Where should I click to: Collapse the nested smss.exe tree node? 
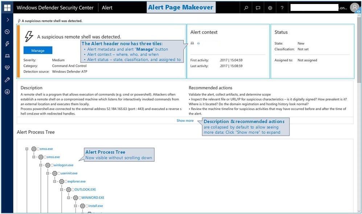click(34, 157)
